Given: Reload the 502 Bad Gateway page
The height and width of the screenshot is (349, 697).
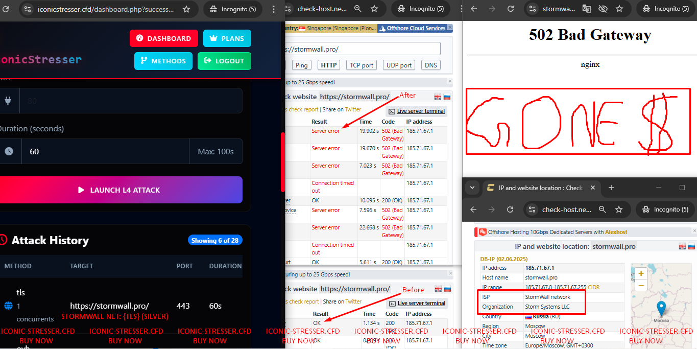Looking at the screenshot, I should click(x=510, y=9).
